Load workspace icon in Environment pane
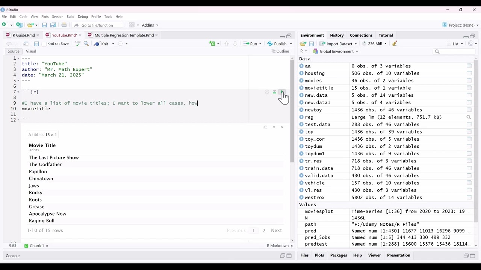Image resolution: width=481 pixels, height=270 pixels. click(303, 44)
